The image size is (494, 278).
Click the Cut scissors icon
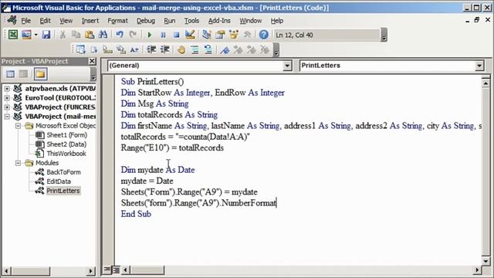tap(63, 34)
